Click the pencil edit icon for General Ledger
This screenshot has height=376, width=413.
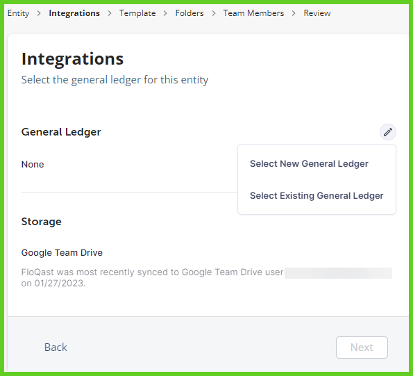(388, 132)
